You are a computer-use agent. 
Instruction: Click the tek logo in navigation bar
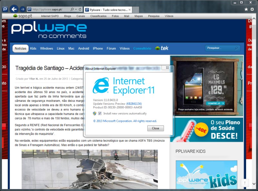point(162,48)
